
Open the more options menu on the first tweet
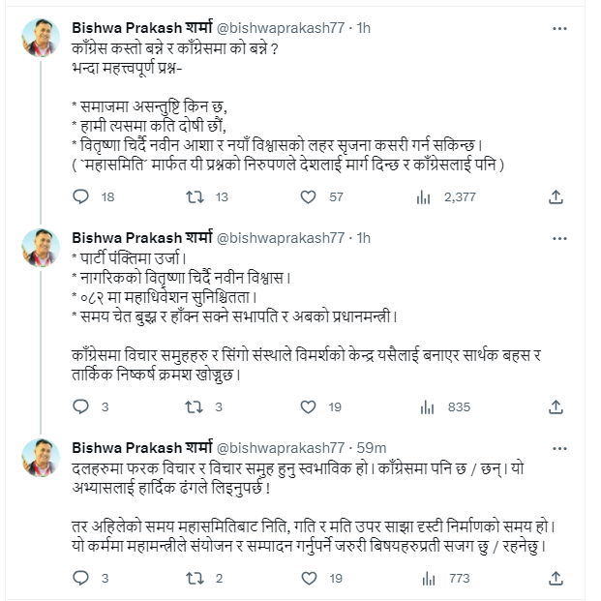pyautogui.click(x=559, y=28)
